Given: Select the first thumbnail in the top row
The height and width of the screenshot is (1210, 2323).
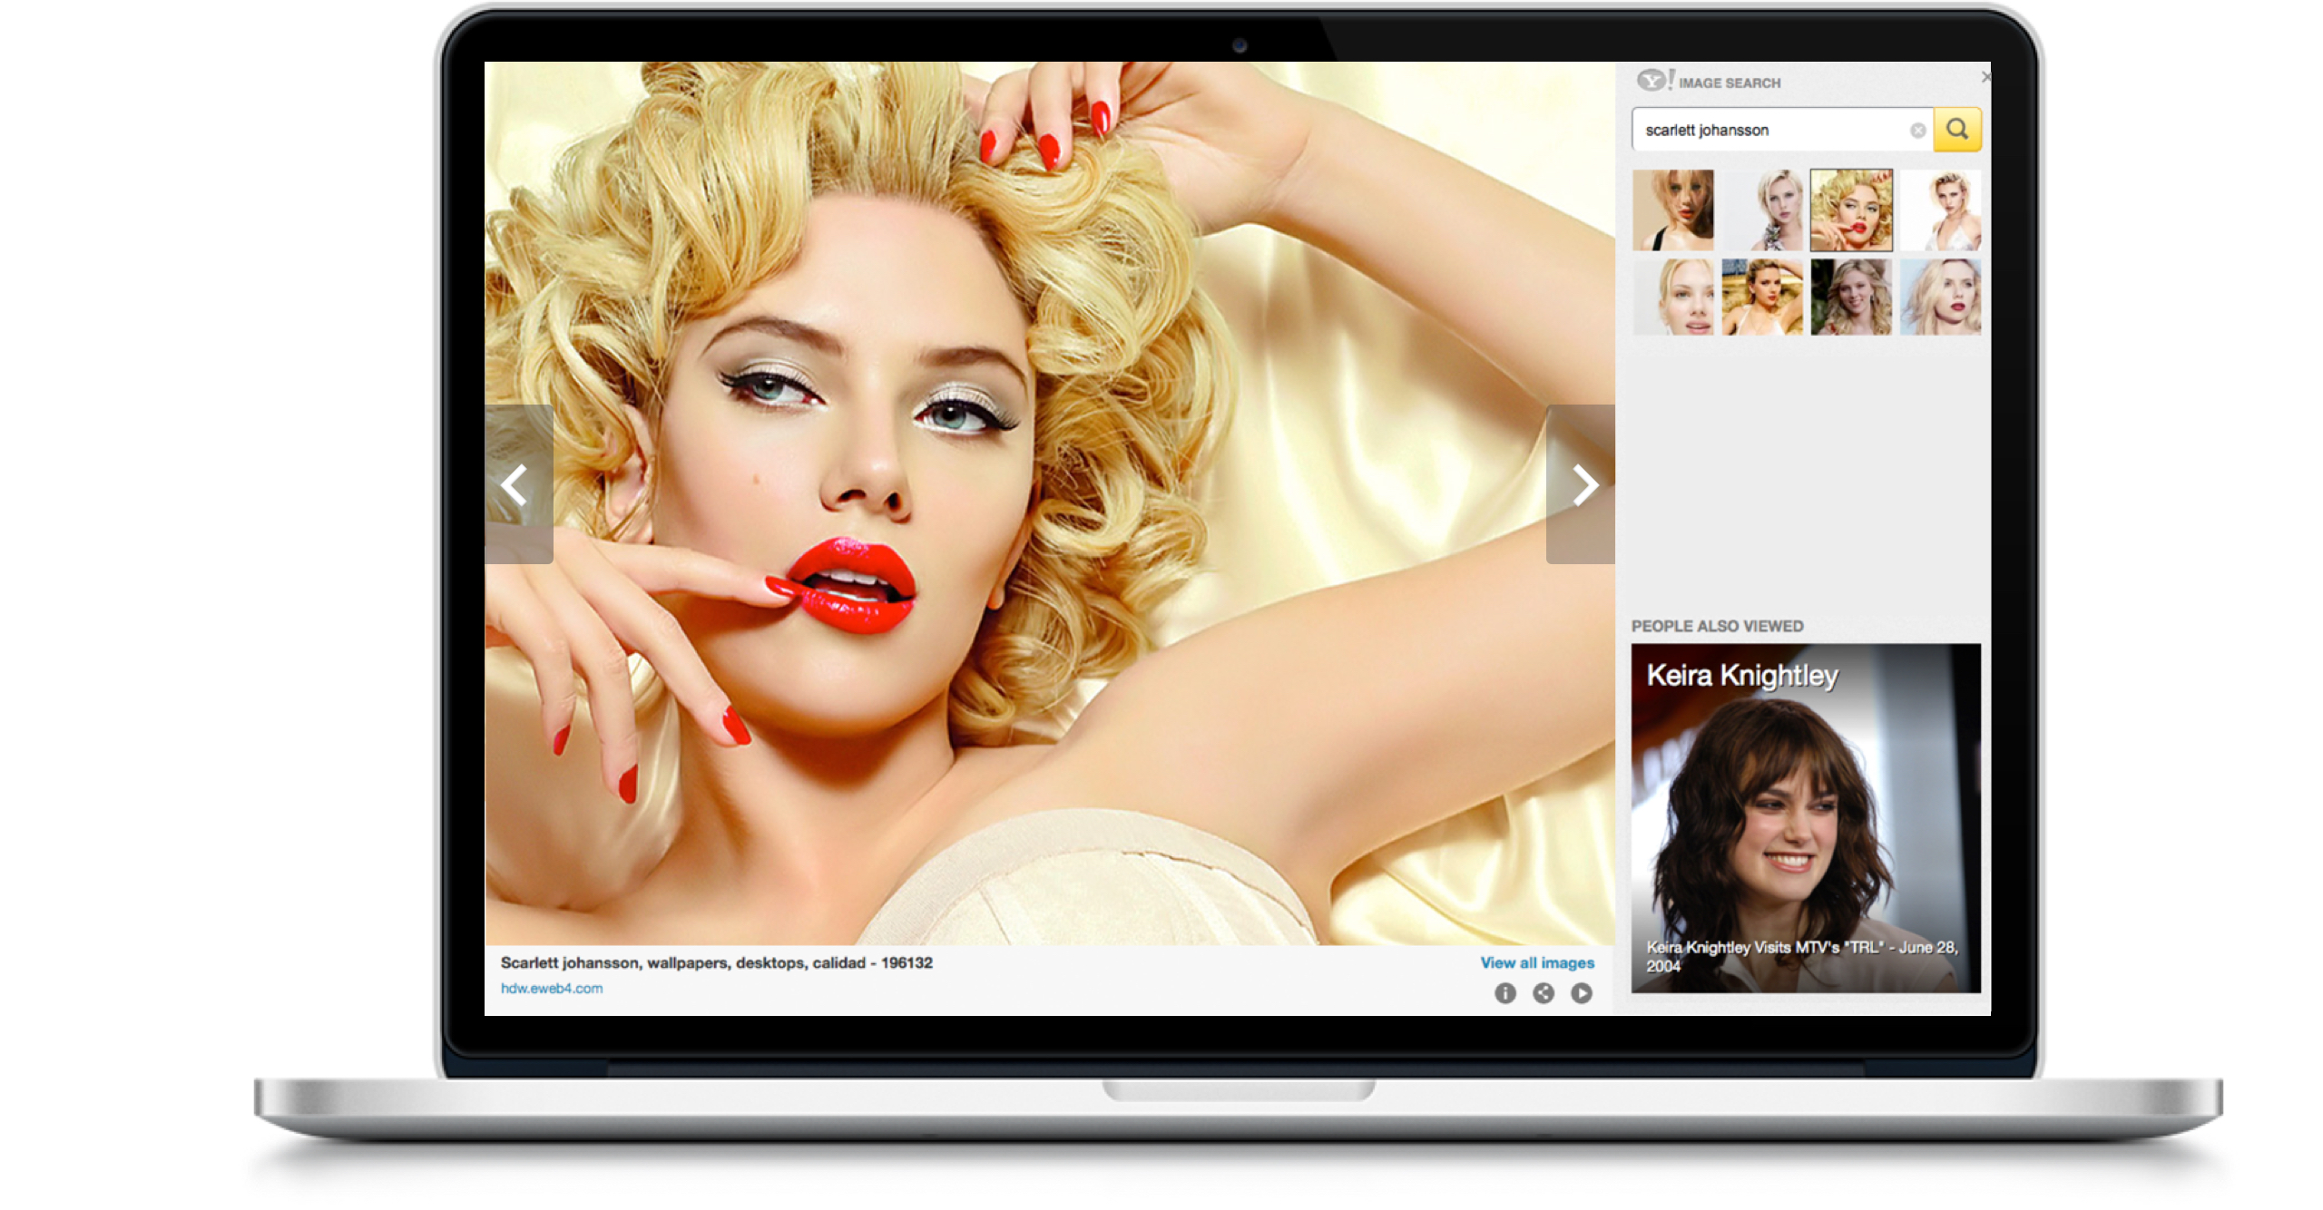Looking at the screenshot, I should click(x=1672, y=210).
